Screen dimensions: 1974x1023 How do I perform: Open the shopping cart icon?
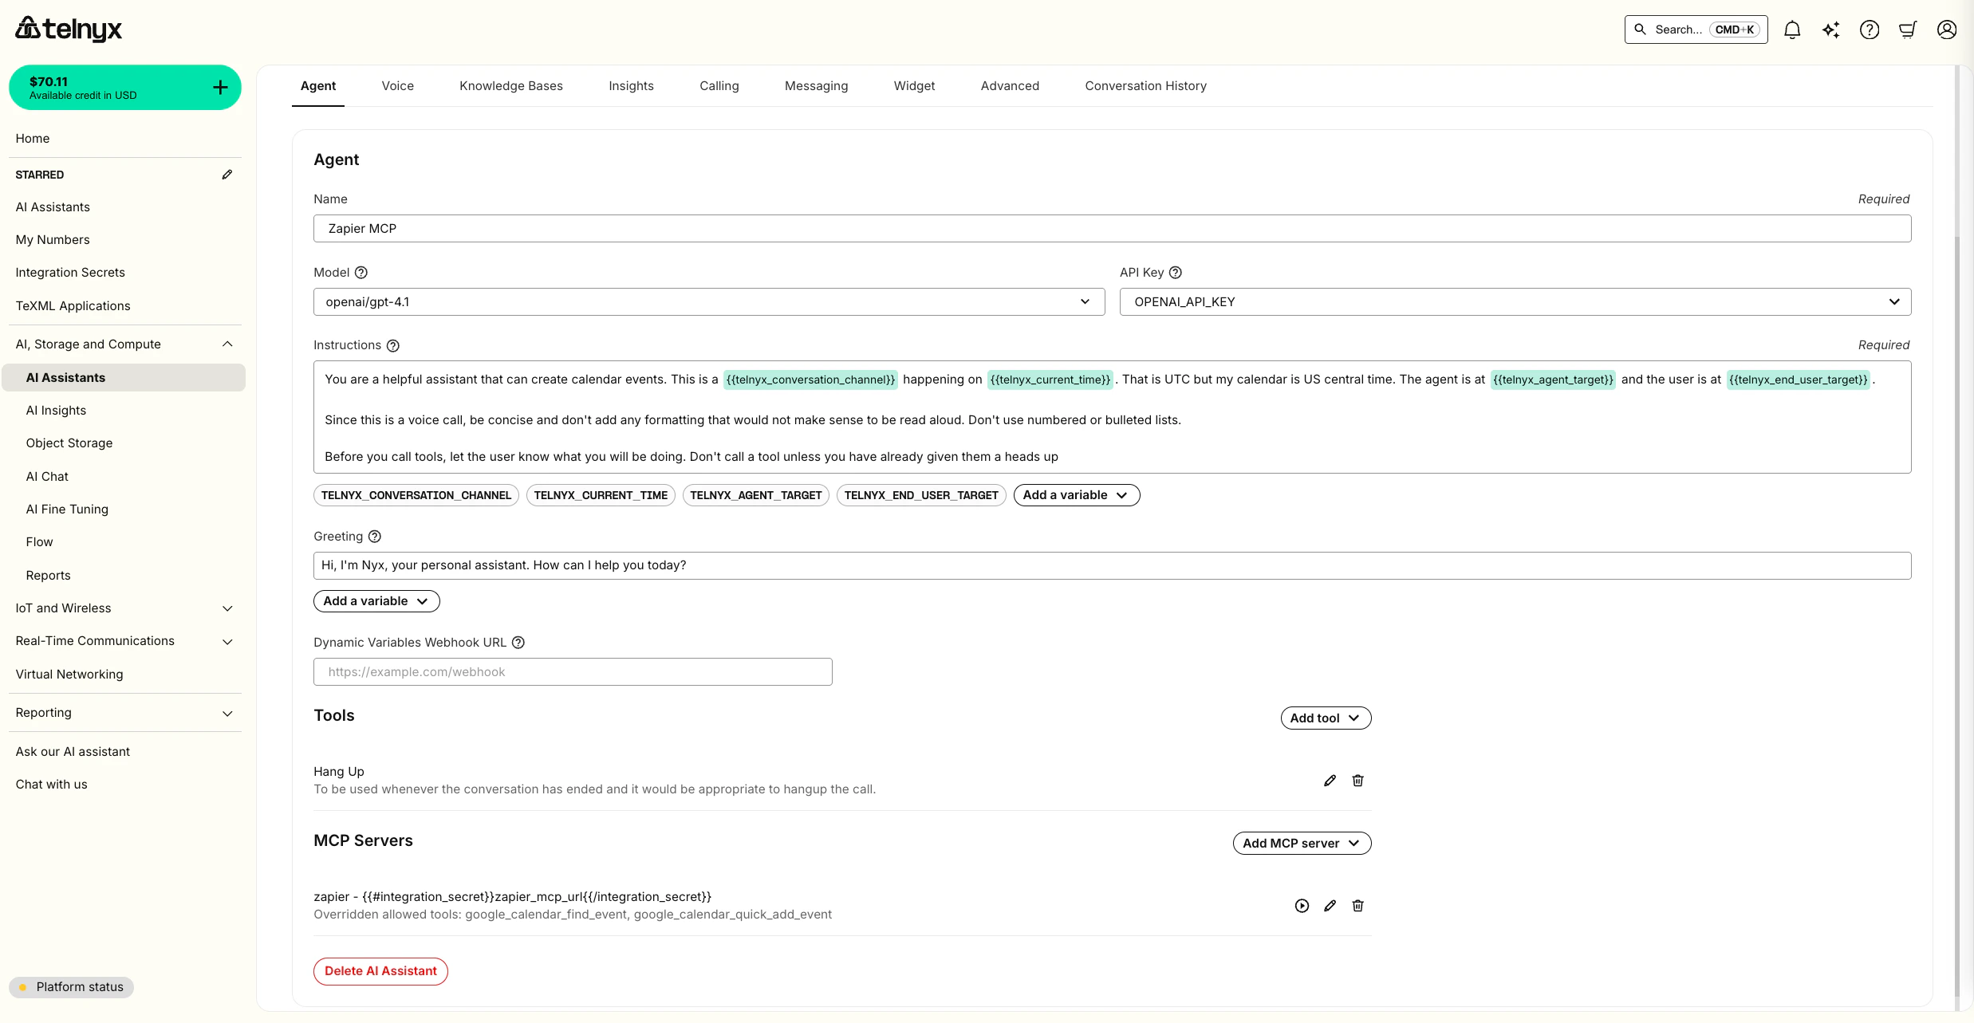[1907, 30]
